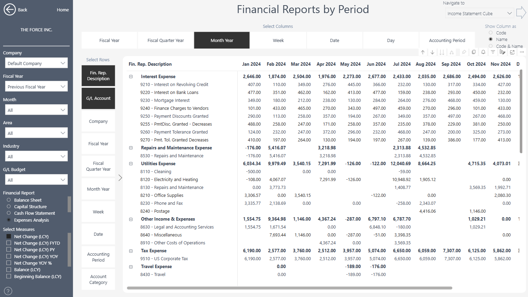Click Fin. Rep. Description row button
Viewport: 528px width, 297px height.
98,76
